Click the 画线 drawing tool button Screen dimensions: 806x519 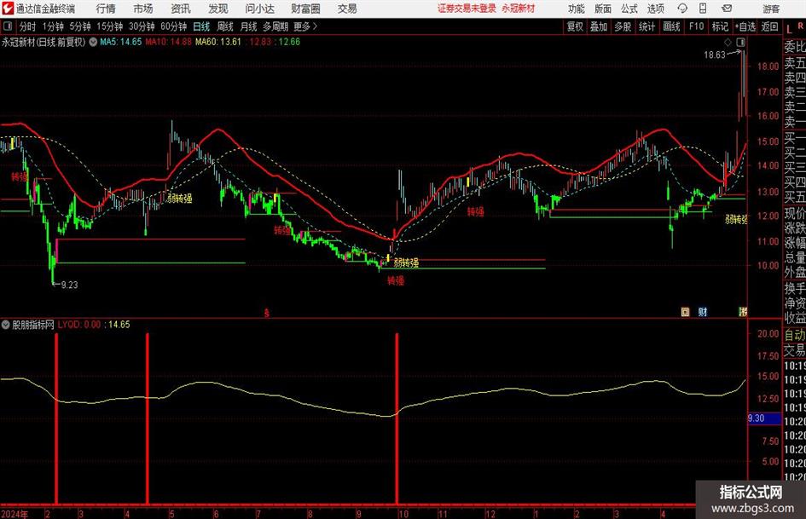[671, 26]
